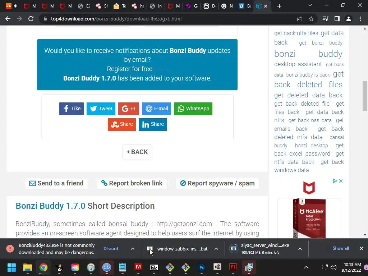
Task: Share via the E-mail button
Action: tap(157, 109)
